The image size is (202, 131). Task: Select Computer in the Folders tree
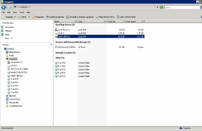point(13,59)
